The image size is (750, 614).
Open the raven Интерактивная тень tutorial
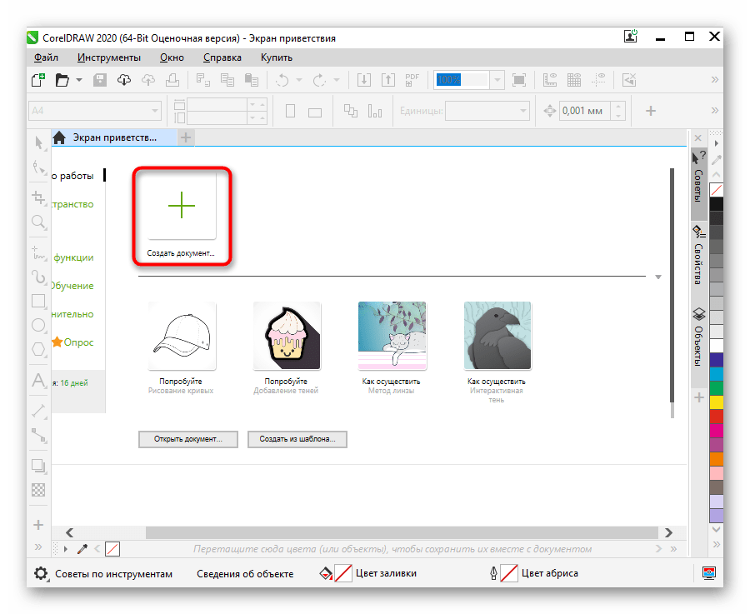(x=497, y=336)
